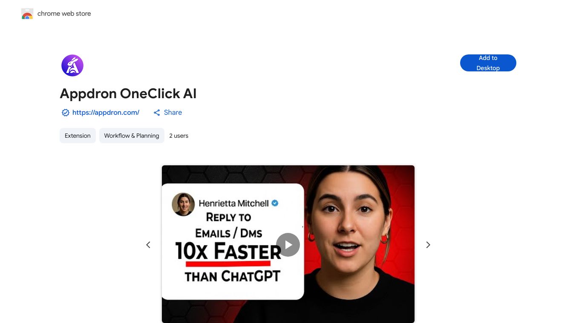Advance to next screenshot with right chevron
This screenshot has height=323, width=576.
(x=428, y=245)
